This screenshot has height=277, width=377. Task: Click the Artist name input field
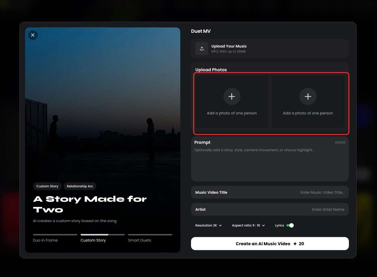[270, 209]
